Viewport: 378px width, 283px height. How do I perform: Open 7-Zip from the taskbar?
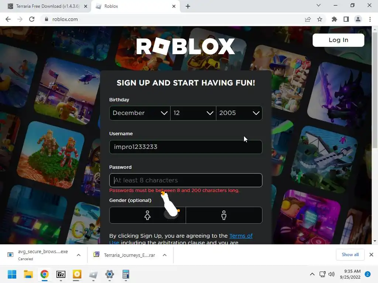(x=61, y=274)
